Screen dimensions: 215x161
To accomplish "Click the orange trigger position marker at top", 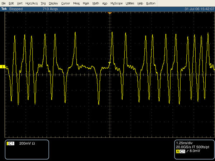I will [x=110, y=13].
